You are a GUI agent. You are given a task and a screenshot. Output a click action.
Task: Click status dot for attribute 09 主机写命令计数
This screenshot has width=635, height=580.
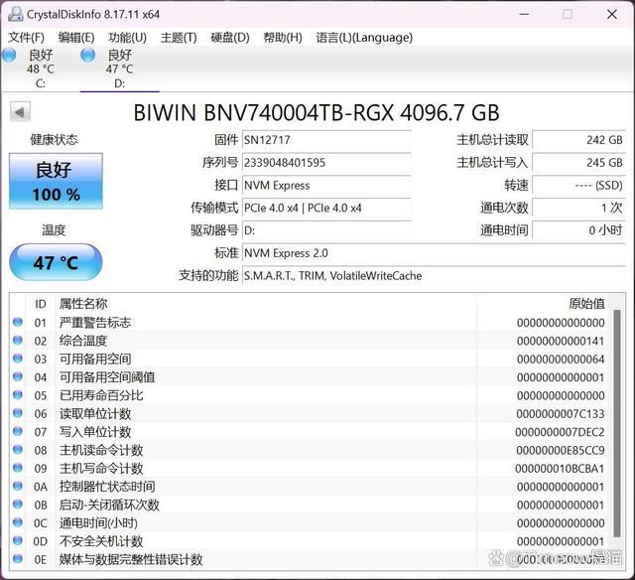(17, 469)
